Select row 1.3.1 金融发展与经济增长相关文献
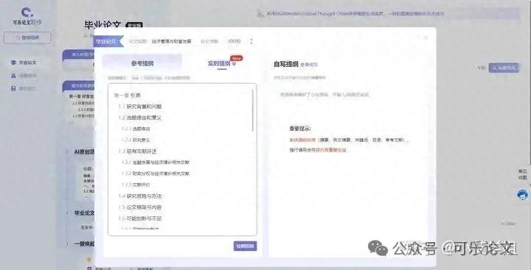531x270 pixels. pos(156,162)
